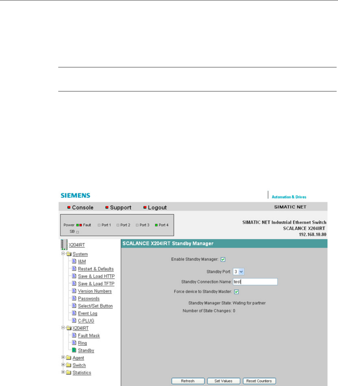Open the Version Numbers link
Viewport: 338px width, 386px height.
click(95, 291)
